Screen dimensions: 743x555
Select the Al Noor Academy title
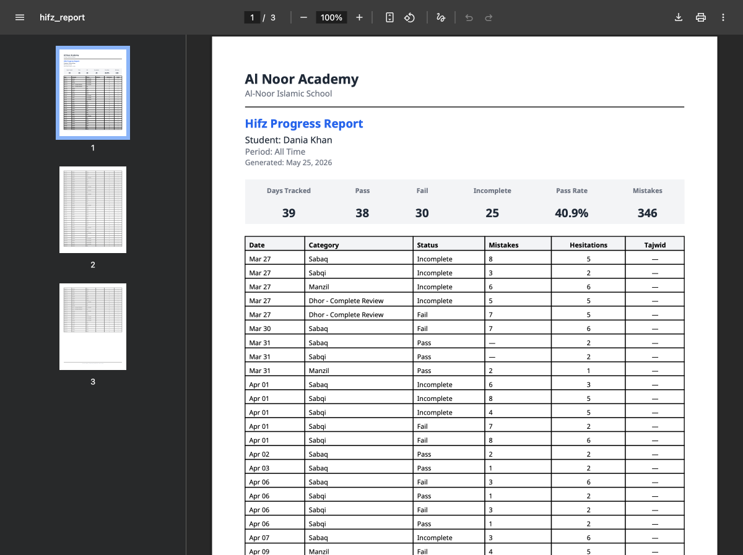[302, 79]
